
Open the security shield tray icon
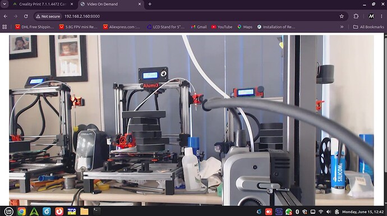[305, 212]
